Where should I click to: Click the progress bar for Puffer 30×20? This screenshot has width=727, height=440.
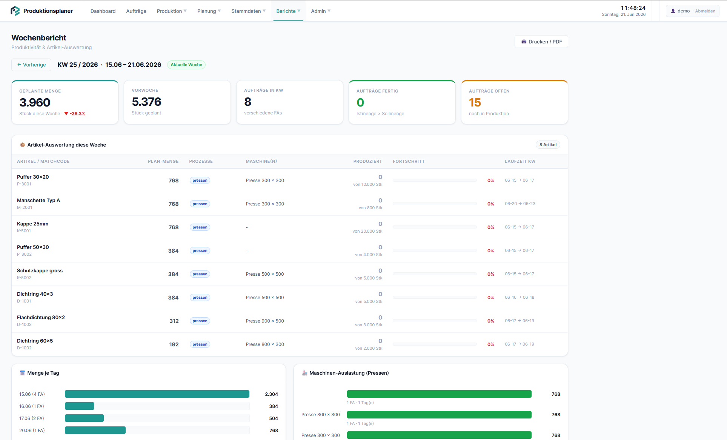(435, 181)
